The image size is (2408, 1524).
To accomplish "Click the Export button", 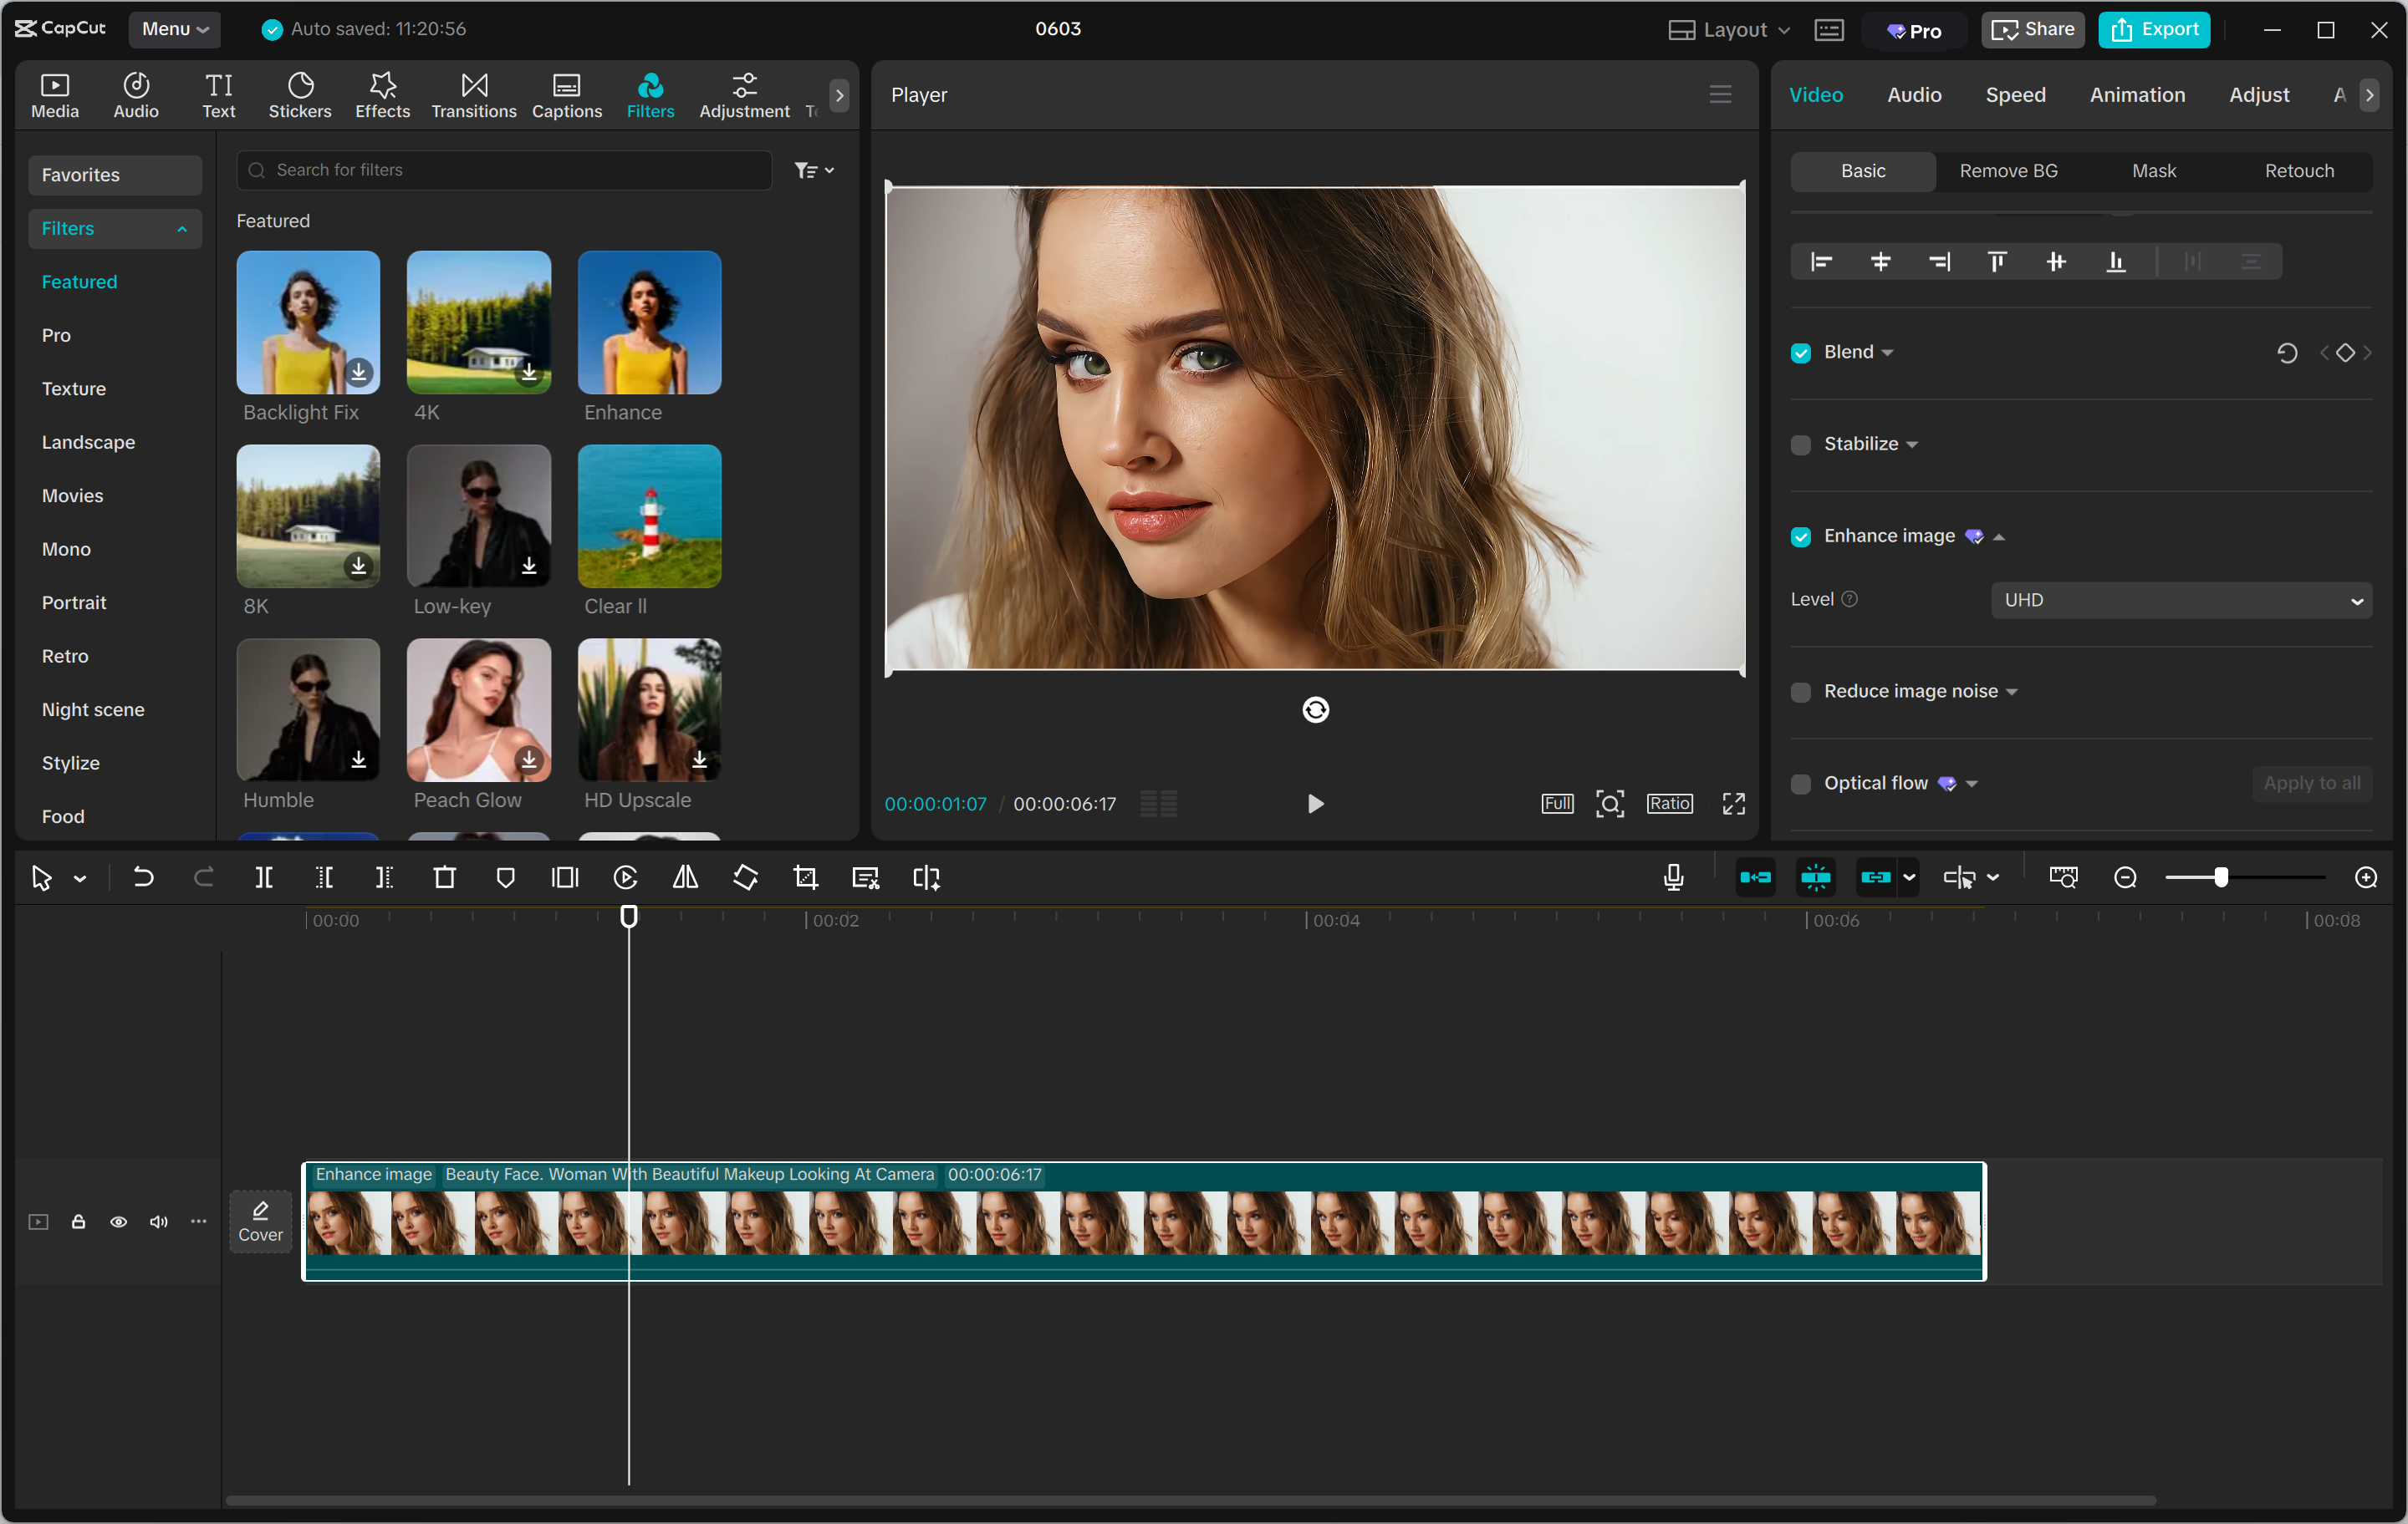I will click(x=2154, y=29).
